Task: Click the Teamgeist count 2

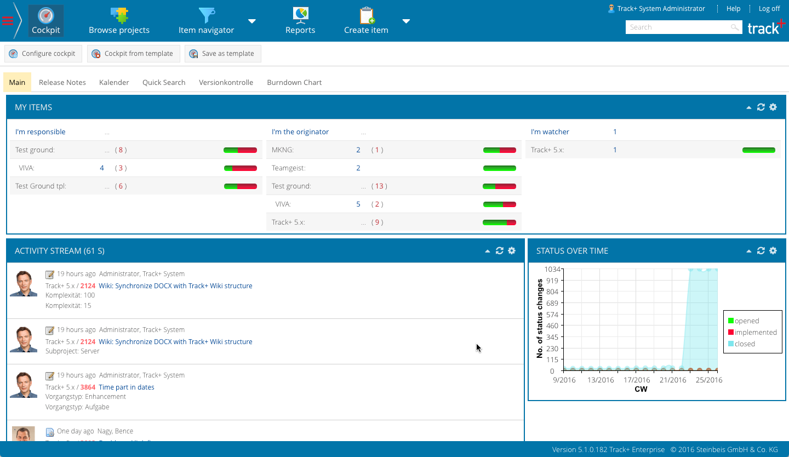Action: 358,168
